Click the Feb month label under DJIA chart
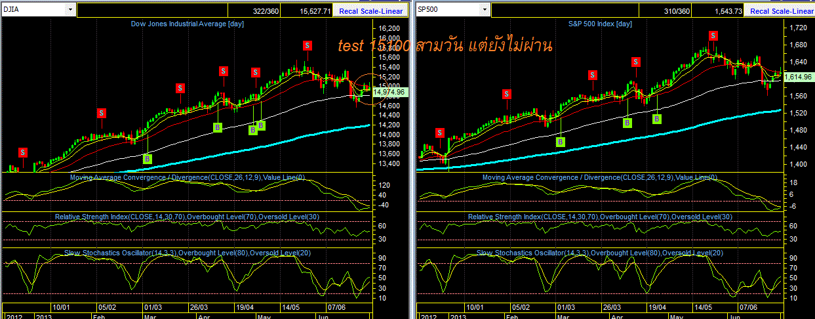This screenshot has height=319, width=815. coord(100,316)
